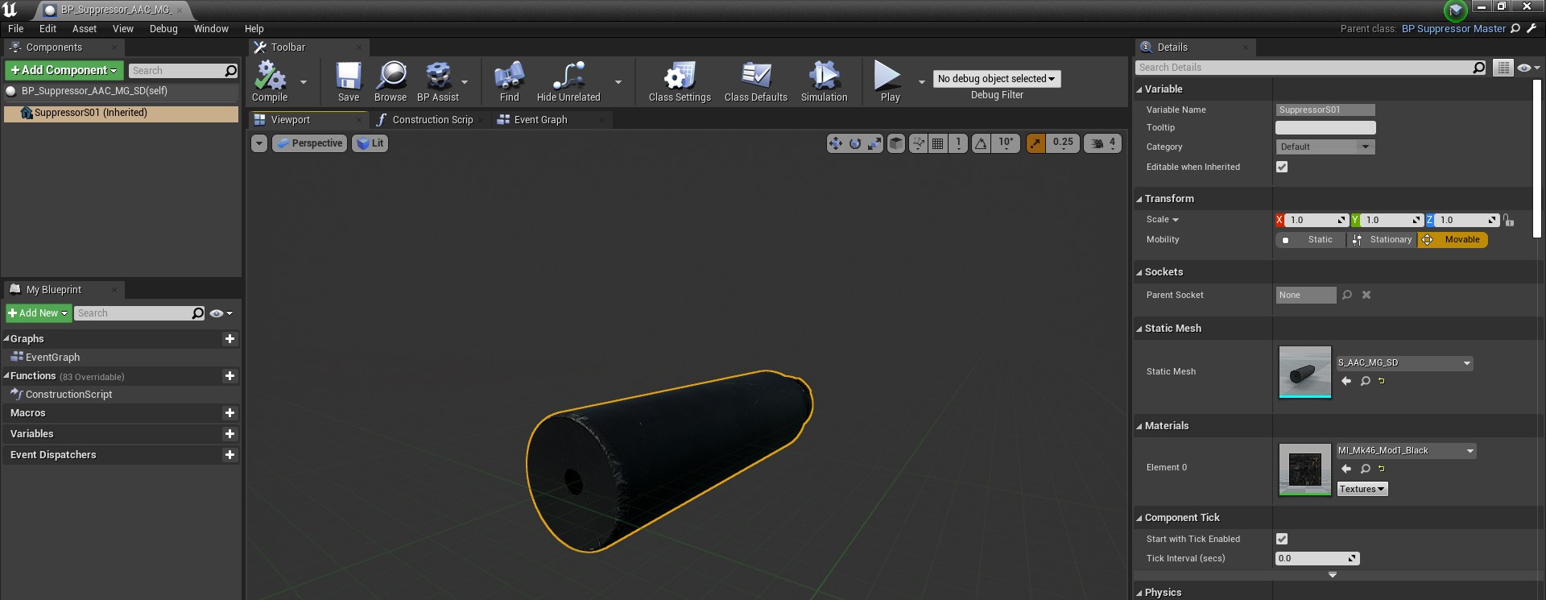This screenshot has height=600, width=1546.
Task: Open Class Settings
Action: coord(680,81)
